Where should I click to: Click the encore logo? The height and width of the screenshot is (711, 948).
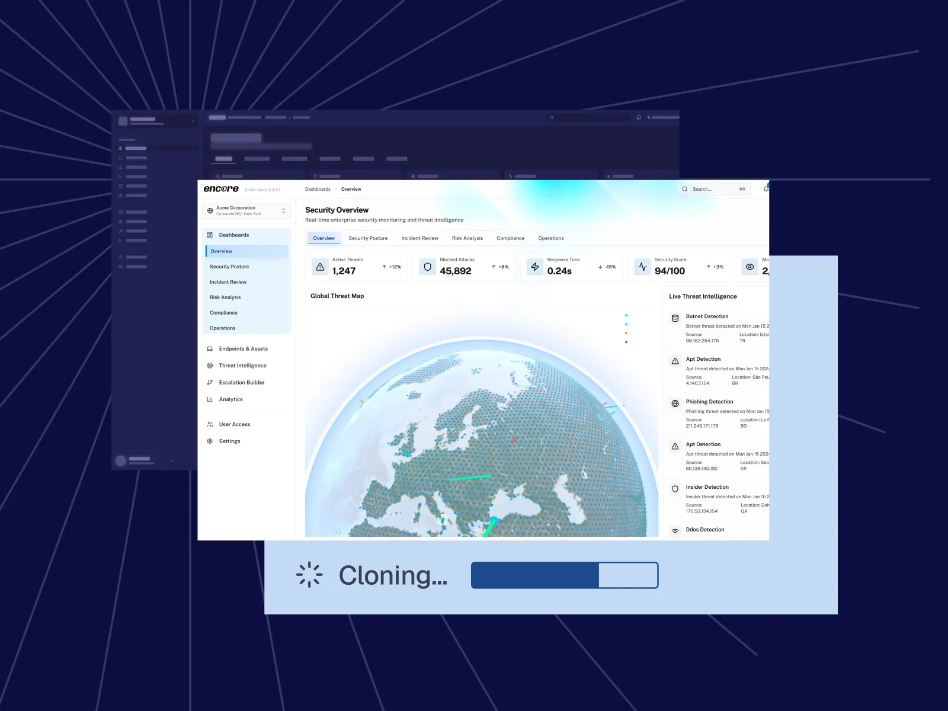point(221,188)
